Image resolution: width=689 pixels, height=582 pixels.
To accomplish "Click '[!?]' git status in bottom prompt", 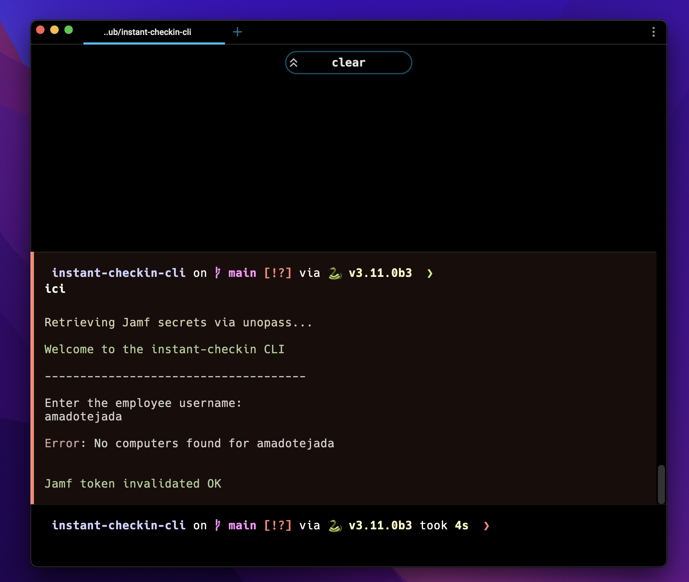I will 278,525.
